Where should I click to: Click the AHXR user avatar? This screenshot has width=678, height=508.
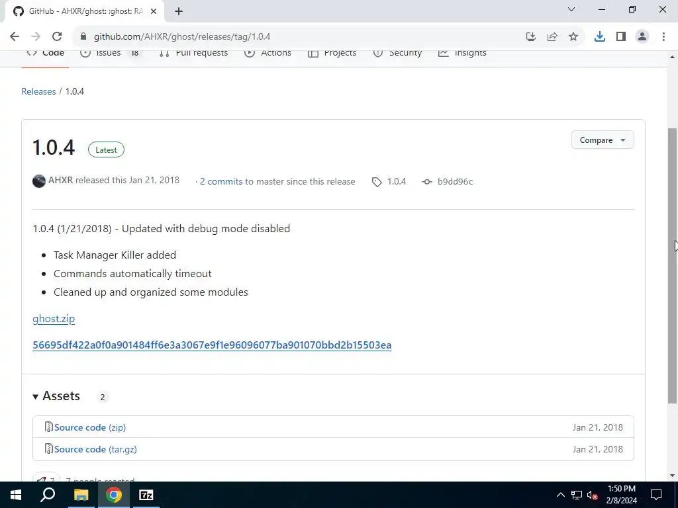click(x=39, y=181)
